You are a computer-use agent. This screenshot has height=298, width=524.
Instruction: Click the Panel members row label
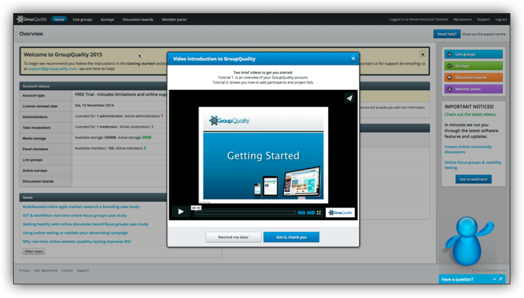(x=35, y=149)
